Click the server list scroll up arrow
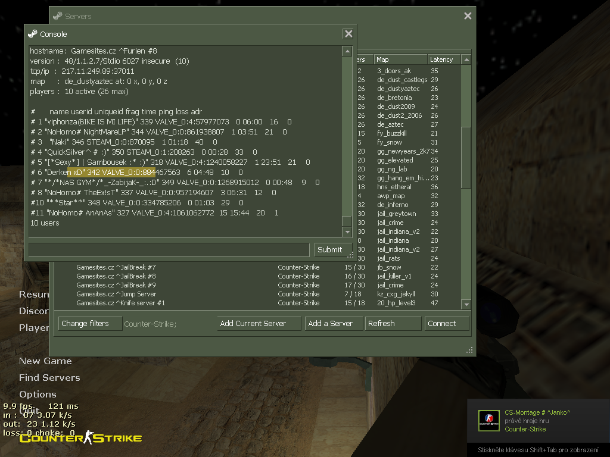Screen dimensions: 610x457 [466, 60]
